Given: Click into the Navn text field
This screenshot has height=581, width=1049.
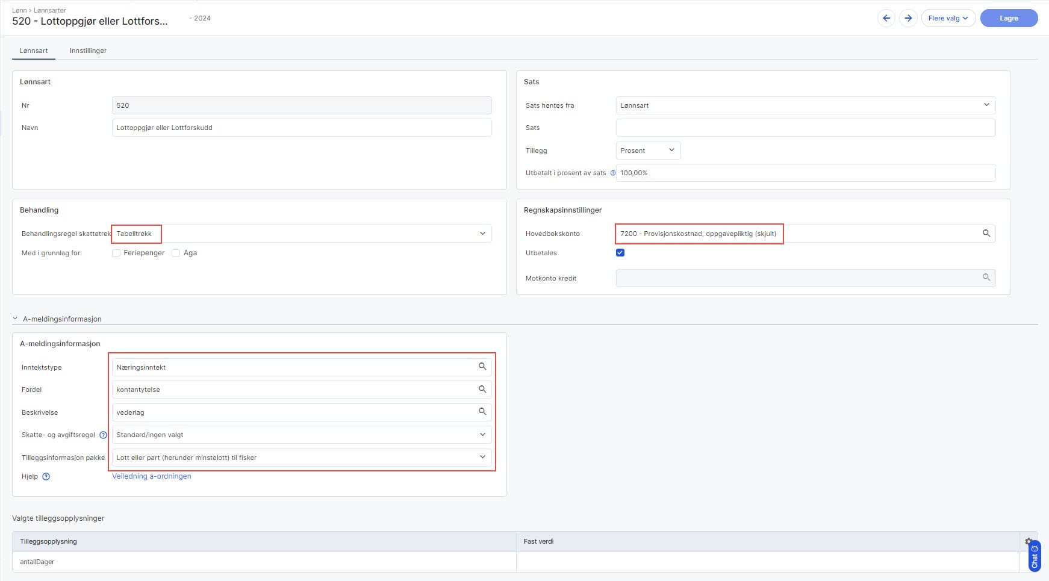Looking at the screenshot, I should [301, 128].
